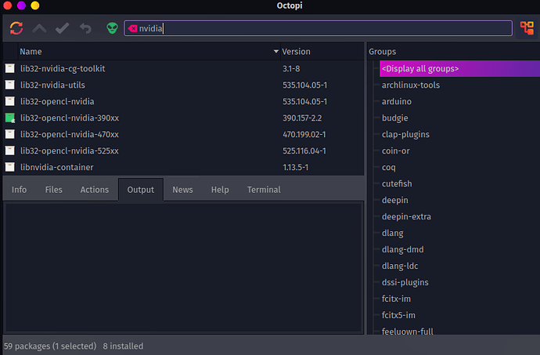Click the sync database refresh icon

(16, 28)
